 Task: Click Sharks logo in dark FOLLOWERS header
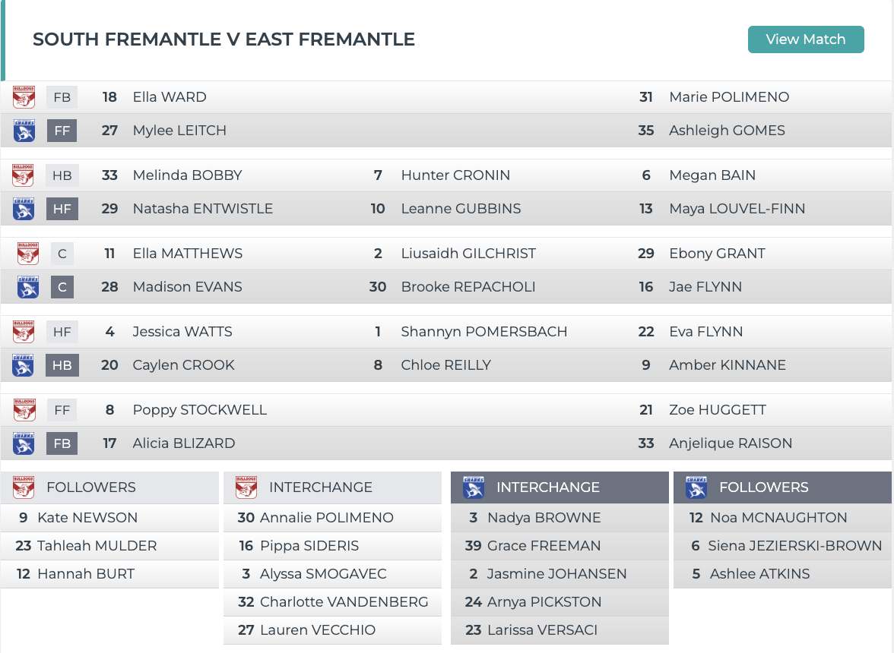[696, 487]
